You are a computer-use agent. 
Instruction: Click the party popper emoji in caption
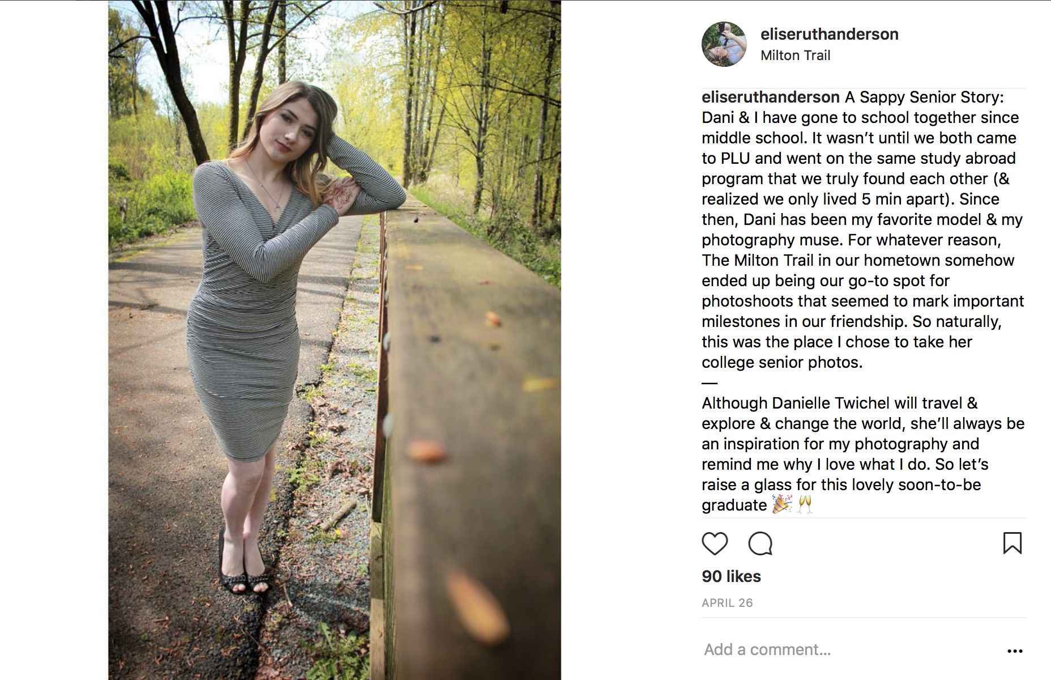(782, 504)
